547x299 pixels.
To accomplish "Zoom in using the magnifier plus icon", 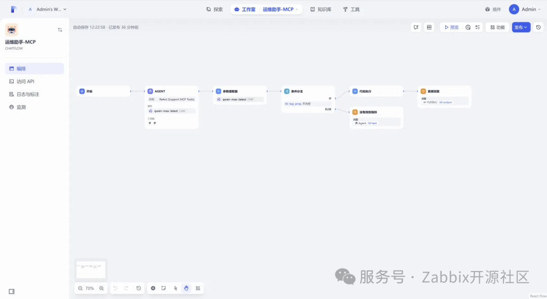I will coord(101,288).
